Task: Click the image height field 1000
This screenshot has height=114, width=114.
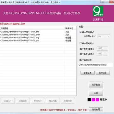Action: (102, 54)
